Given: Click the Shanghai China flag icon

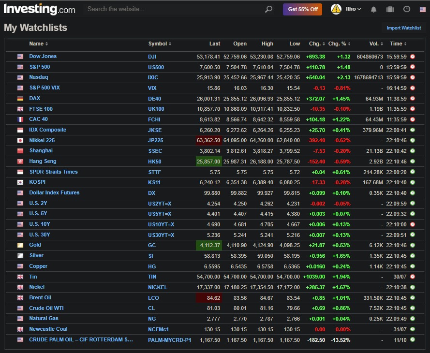Looking at the screenshot, I should [x=20, y=151].
